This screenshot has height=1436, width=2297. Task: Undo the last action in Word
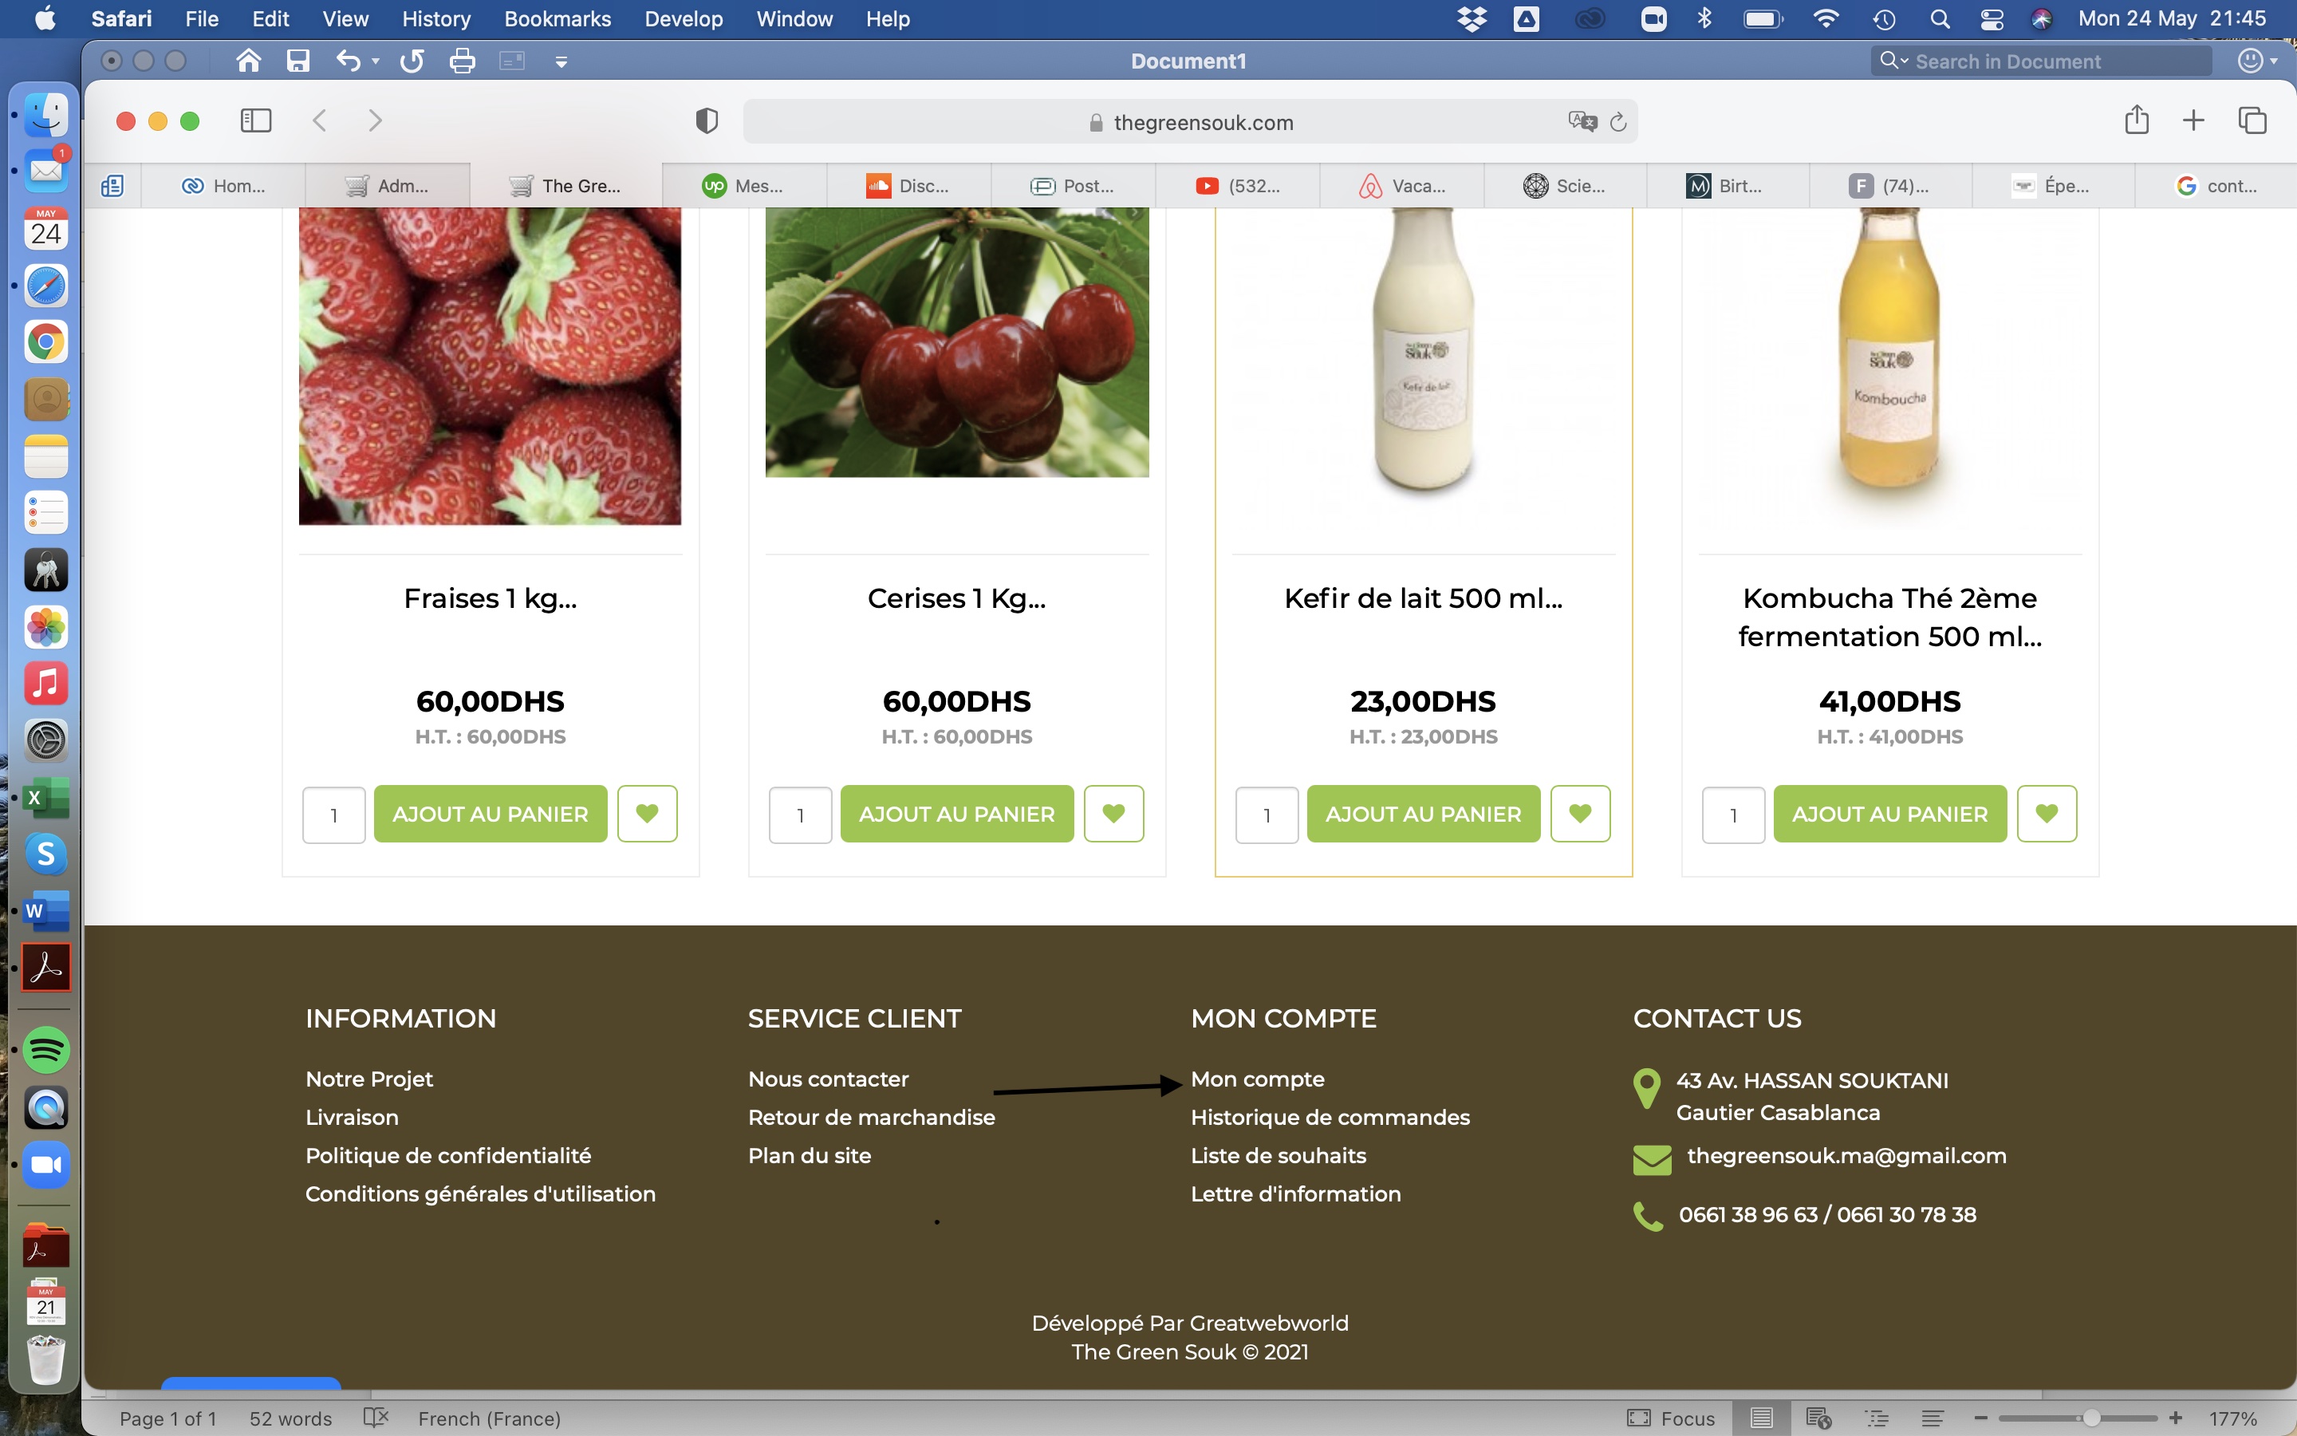tap(349, 61)
